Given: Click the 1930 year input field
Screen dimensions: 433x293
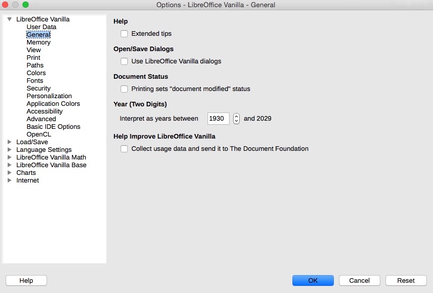Looking at the screenshot, I should click(x=218, y=119).
